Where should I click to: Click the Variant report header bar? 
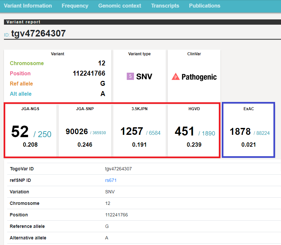tap(142, 22)
